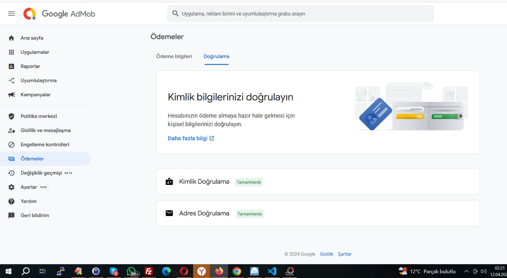Open Uygulamalar grid icon

pyautogui.click(x=11, y=52)
